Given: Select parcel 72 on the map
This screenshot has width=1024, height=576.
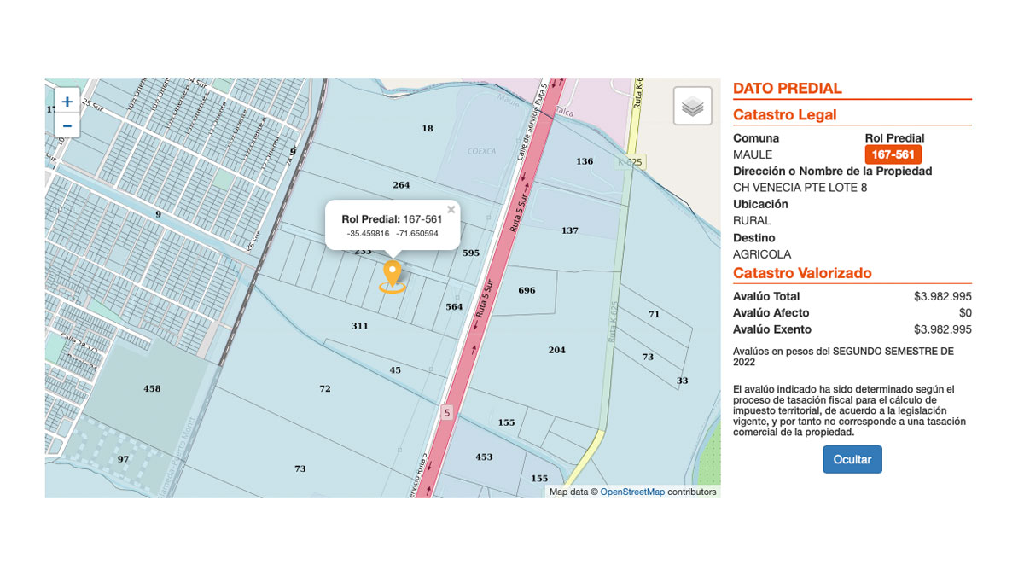Looking at the screenshot, I should click(325, 389).
